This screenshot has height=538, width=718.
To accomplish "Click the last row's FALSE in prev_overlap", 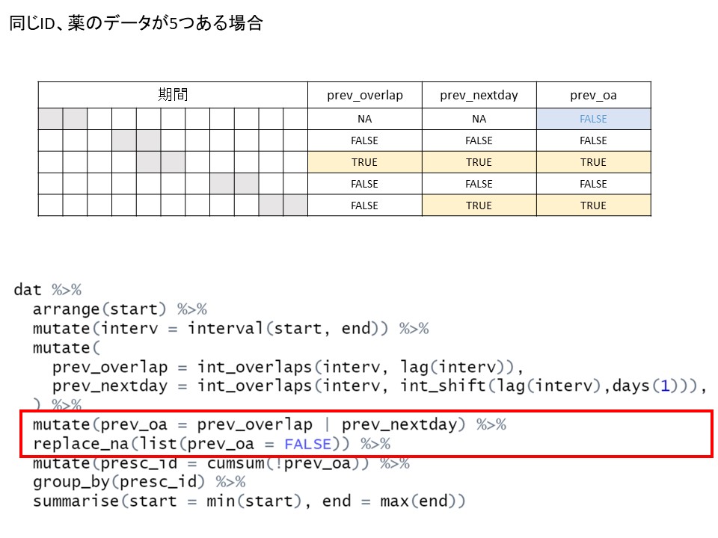I will (364, 205).
